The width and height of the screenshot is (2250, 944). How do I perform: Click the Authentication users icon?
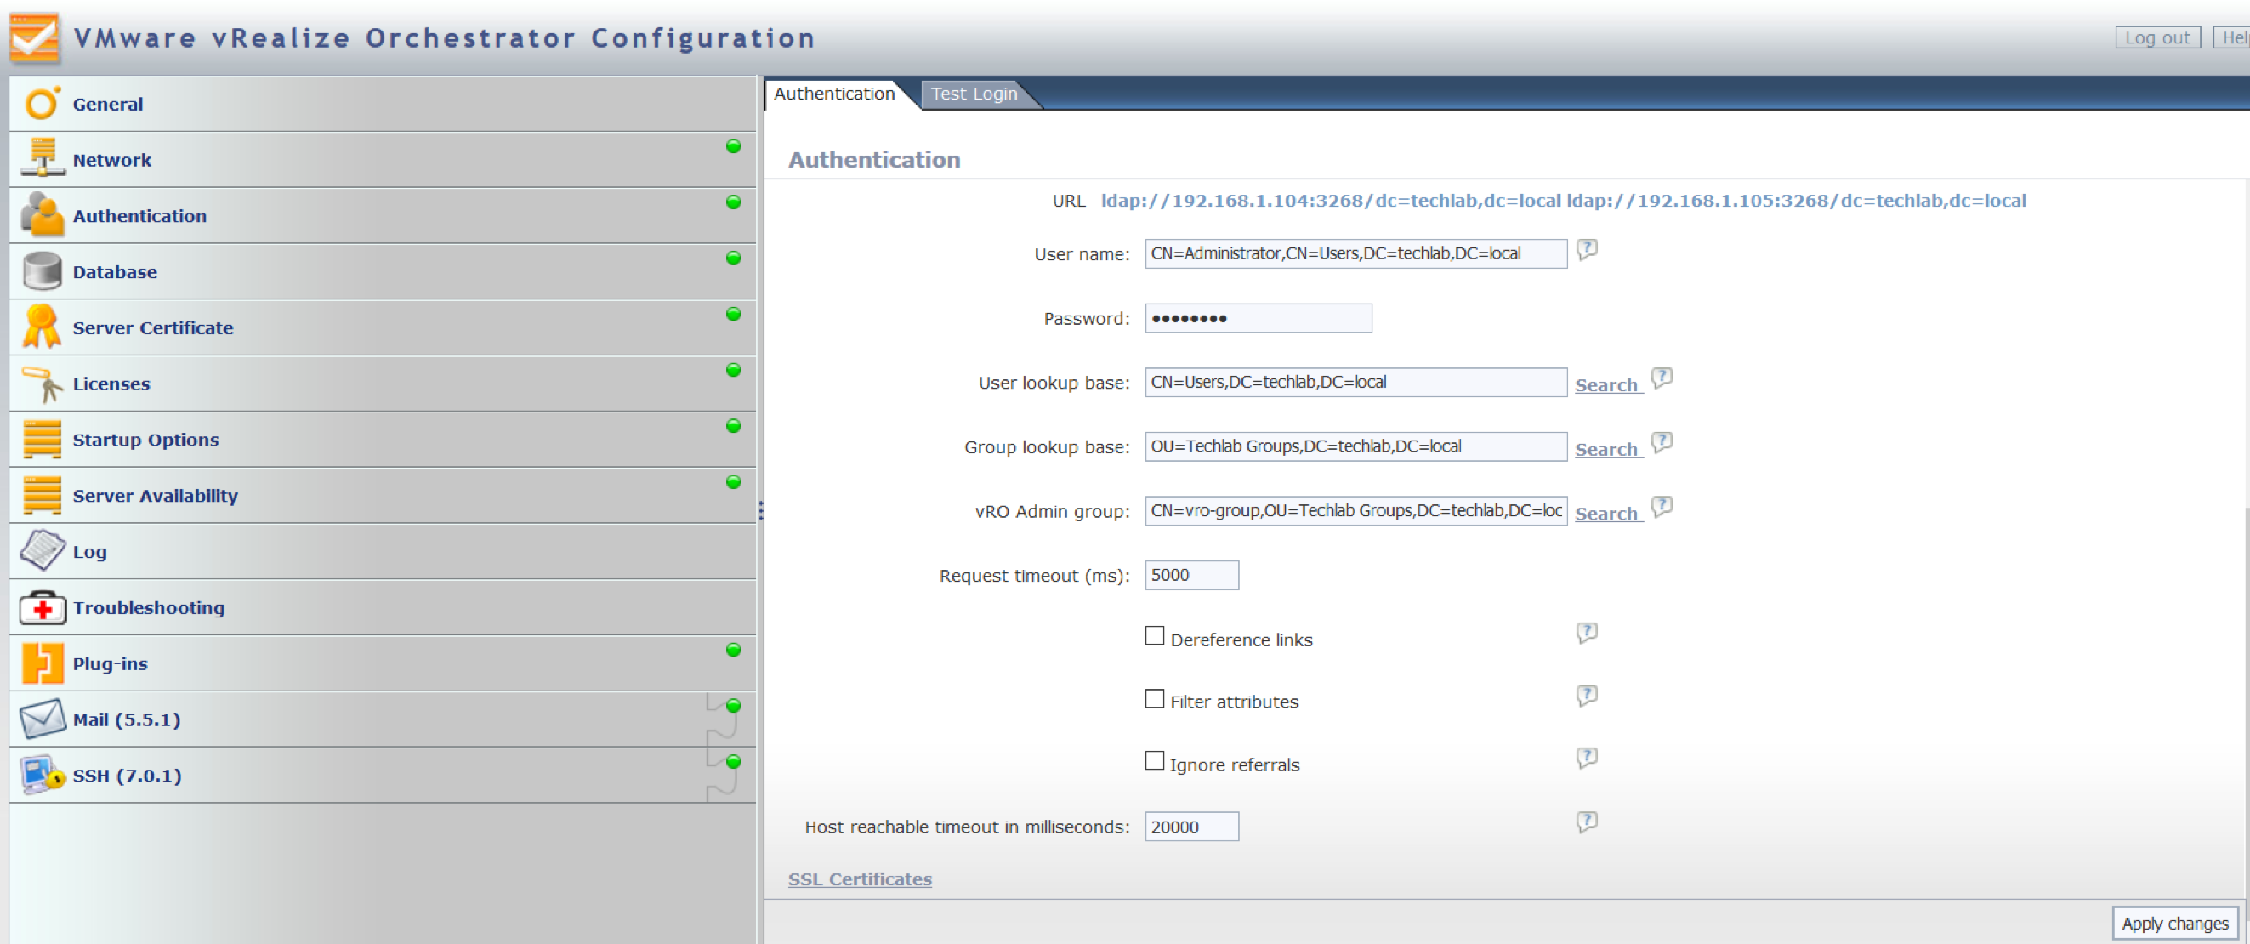pyautogui.click(x=42, y=214)
